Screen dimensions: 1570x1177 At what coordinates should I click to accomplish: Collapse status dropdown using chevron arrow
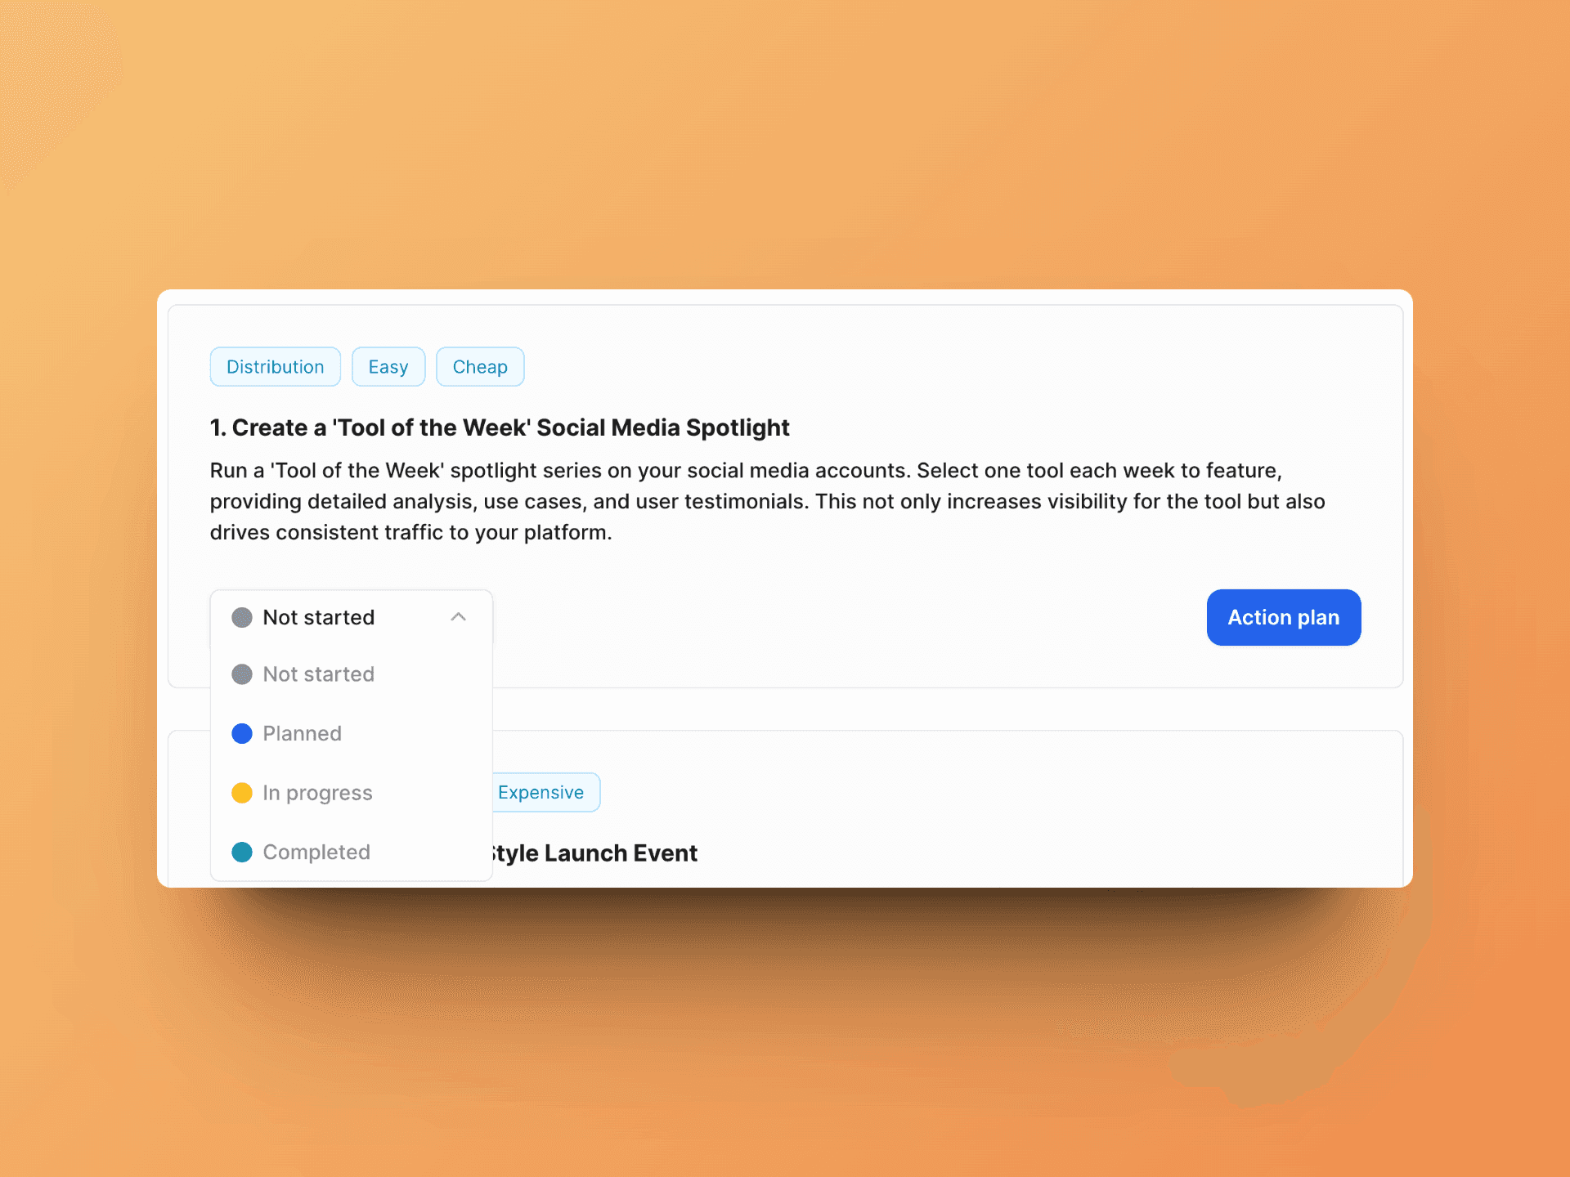click(459, 617)
